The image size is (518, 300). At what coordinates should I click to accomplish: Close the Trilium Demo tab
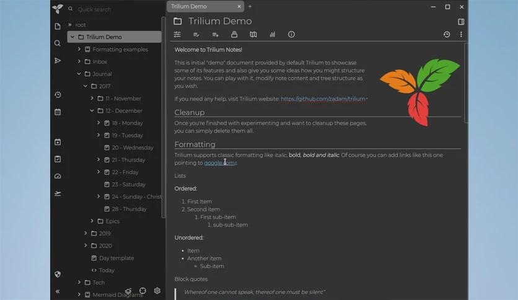pyautogui.click(x=239, y=6)
